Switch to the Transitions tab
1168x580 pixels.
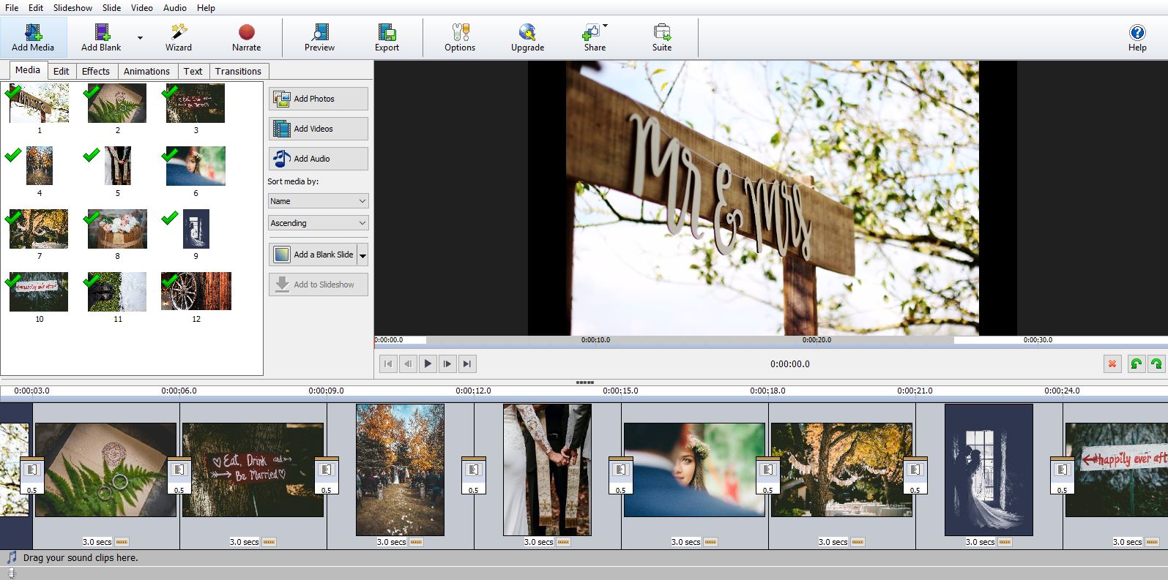(x=238, y=71)
